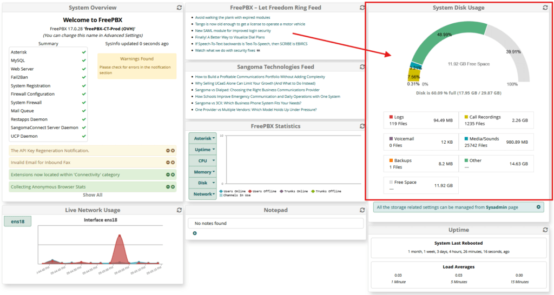Show all notifications
The width and height of the screenshot is (554, 295).
pyautogui.click(x=93, y=195)
